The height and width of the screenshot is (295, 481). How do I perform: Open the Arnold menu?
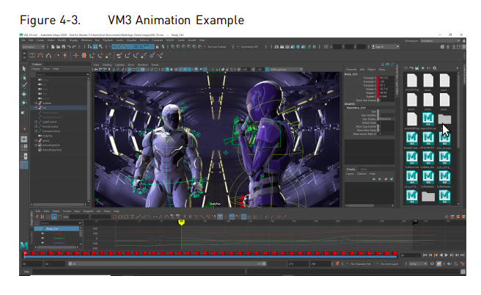(x=191, y=40)
